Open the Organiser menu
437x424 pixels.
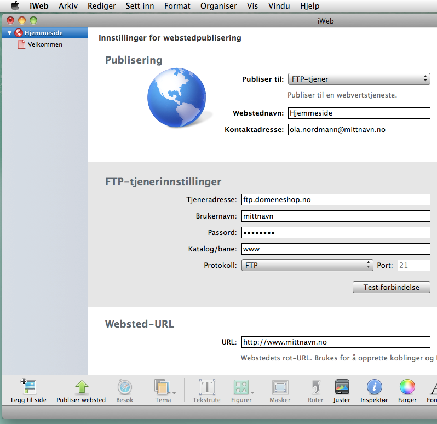pyautogui.click(x=219, y=6)
